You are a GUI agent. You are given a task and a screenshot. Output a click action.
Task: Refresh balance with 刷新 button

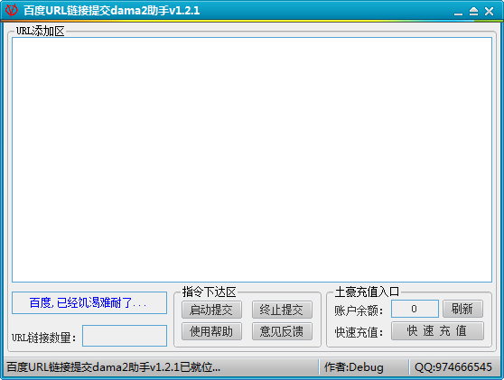pyautogui.click(x=462, y=309)
